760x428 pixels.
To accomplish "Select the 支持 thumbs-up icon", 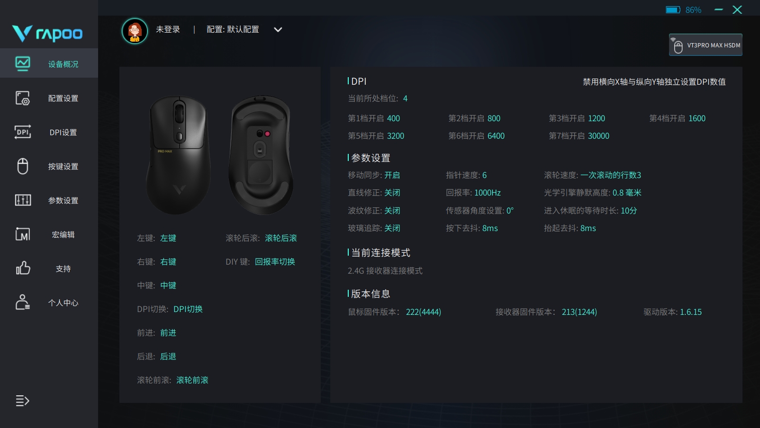I will [x=23, y=268].
